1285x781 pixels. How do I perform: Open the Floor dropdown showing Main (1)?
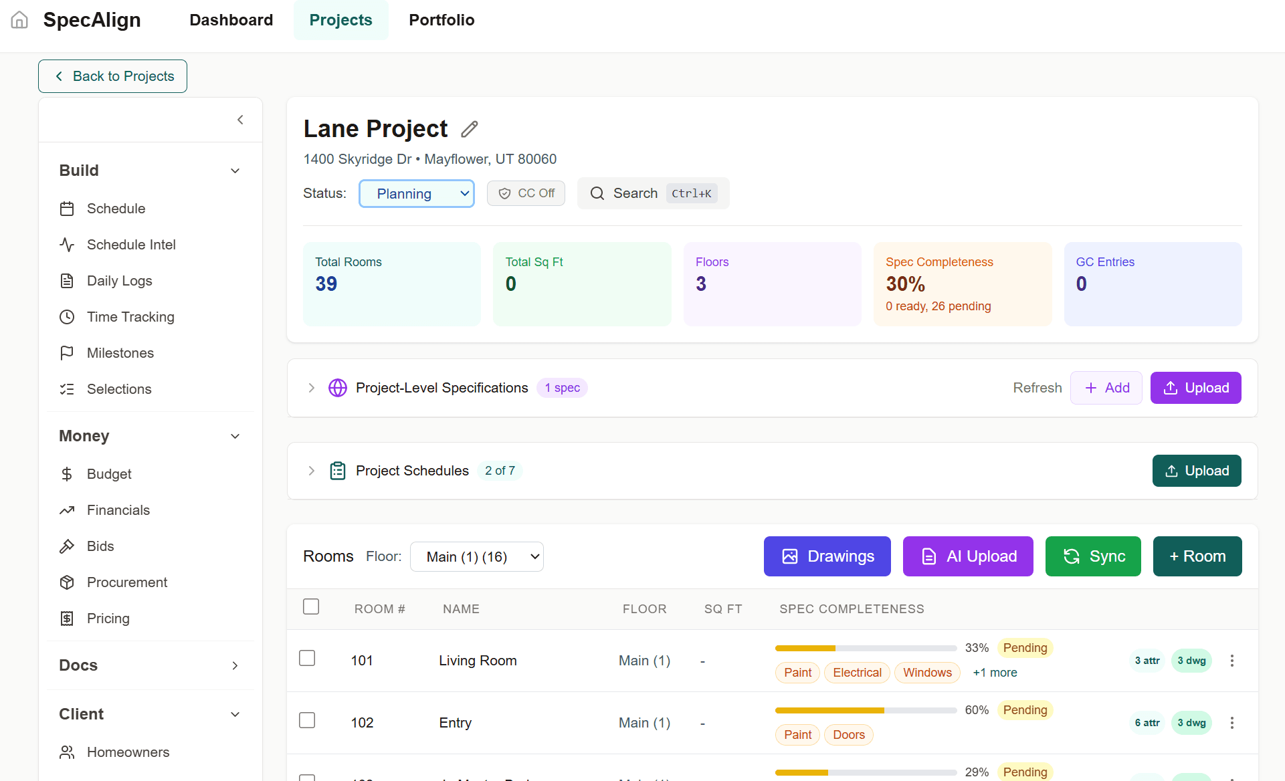(477, 556)
